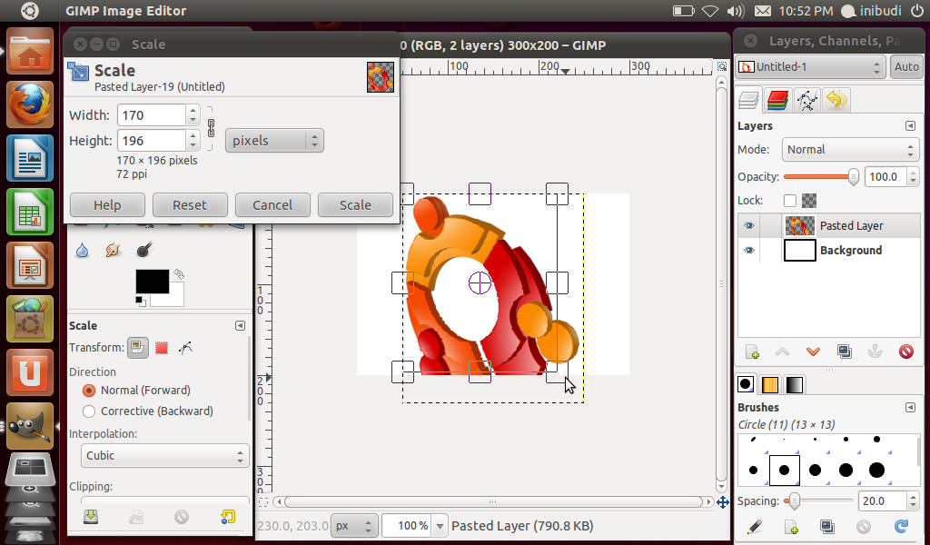Refresh the brushes list
930x545 pixels.
pos(901,527)
